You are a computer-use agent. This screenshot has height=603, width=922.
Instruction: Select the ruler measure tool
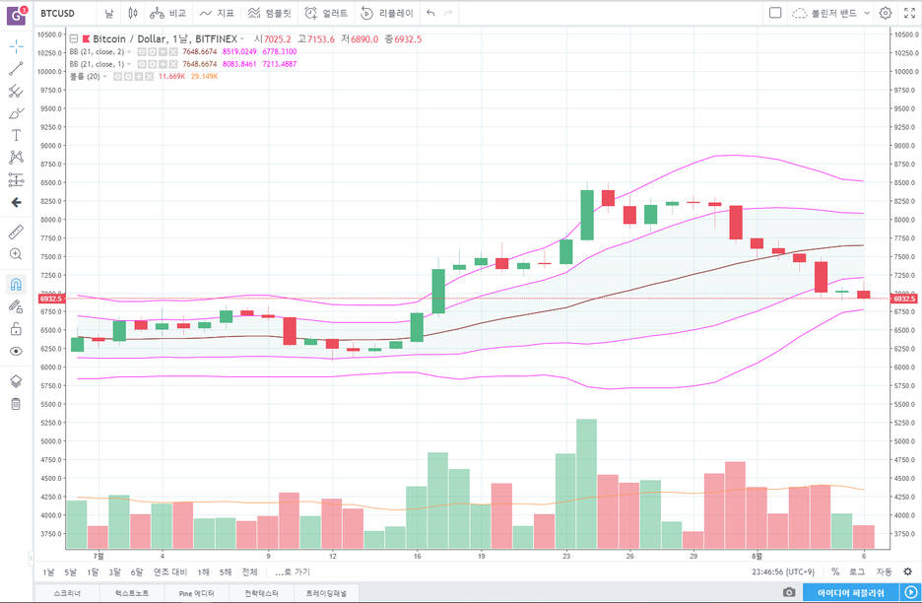(x=16, y=232)
